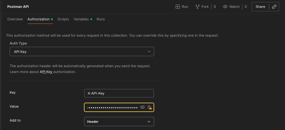Open the Runs tab
Screen dimensions: 285x130
[x=101, y=19]
